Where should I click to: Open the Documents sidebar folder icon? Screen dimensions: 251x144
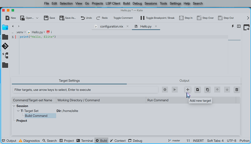pos(5,28)
